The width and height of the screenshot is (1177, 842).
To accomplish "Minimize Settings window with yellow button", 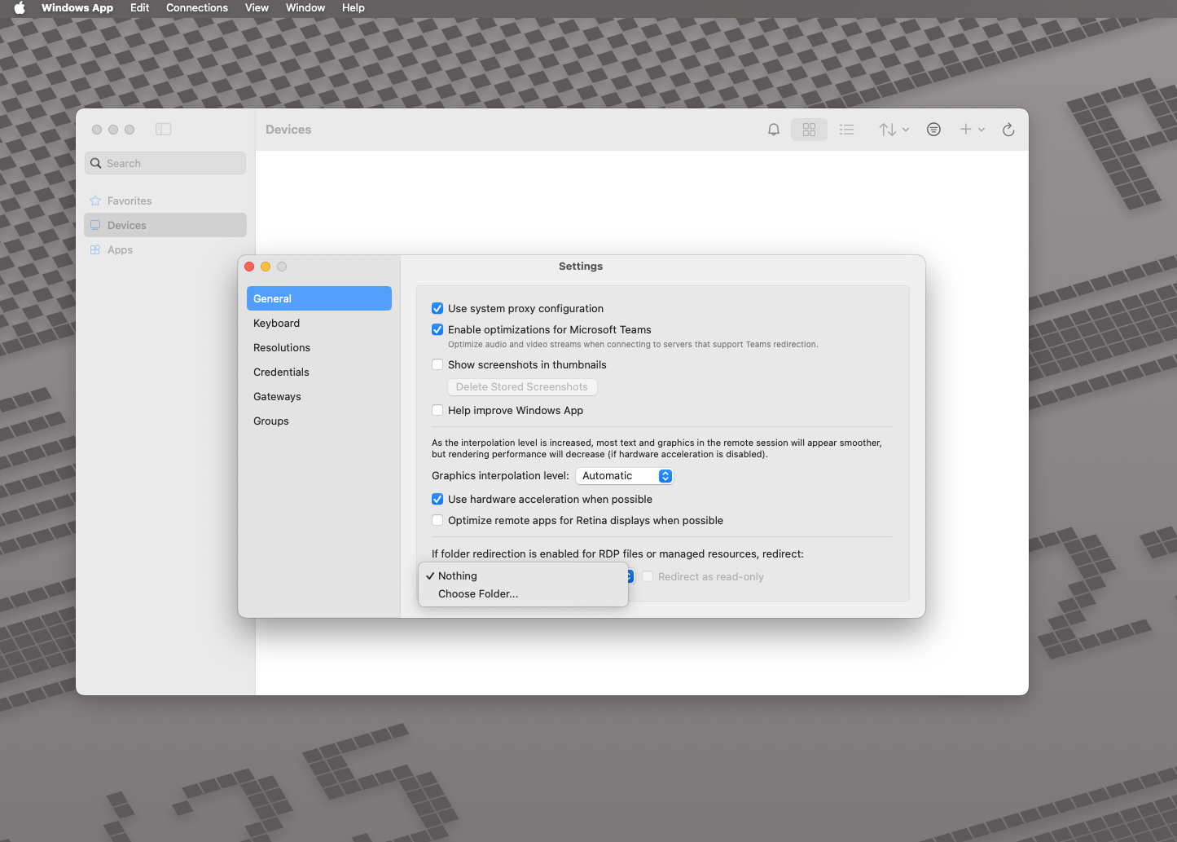I will click(266, 267).
